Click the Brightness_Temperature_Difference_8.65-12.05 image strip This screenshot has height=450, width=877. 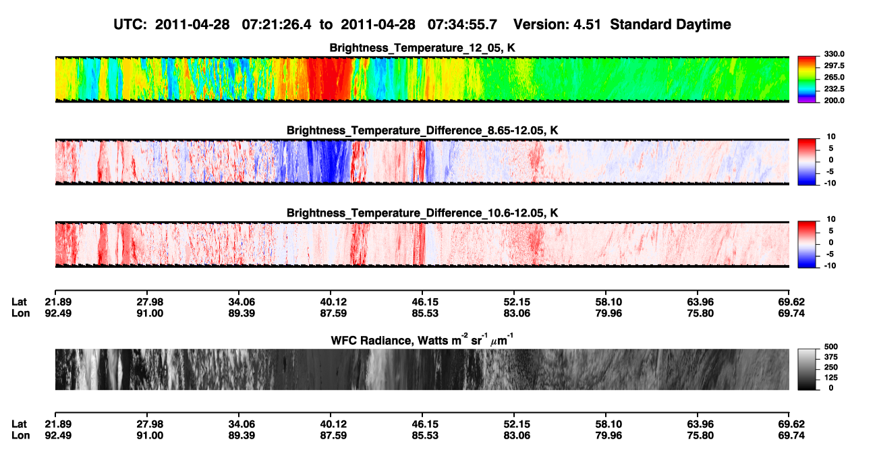coord(422,162)
